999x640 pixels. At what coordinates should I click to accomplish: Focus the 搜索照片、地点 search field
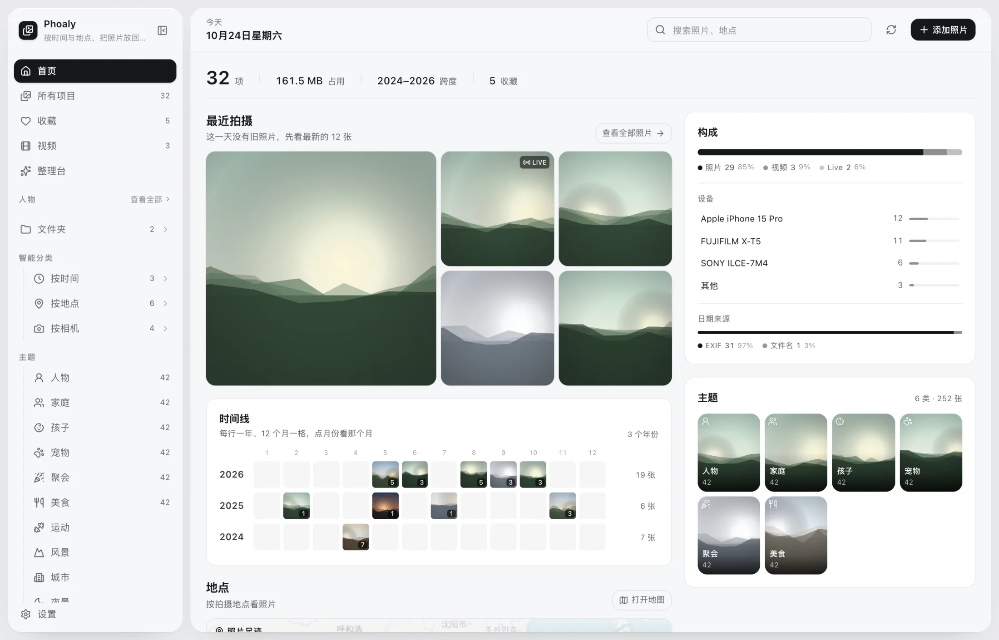759,30
